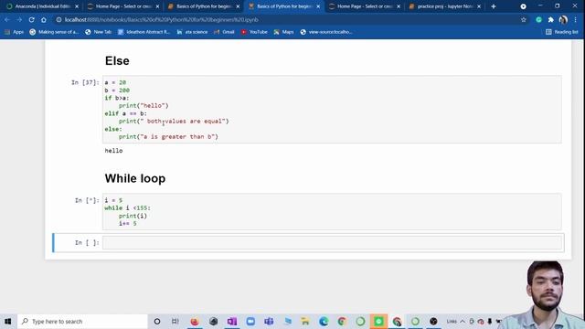The image size is (585, 329).
Task: Launch Firefox from the taskbar
Action: [195, 321]
